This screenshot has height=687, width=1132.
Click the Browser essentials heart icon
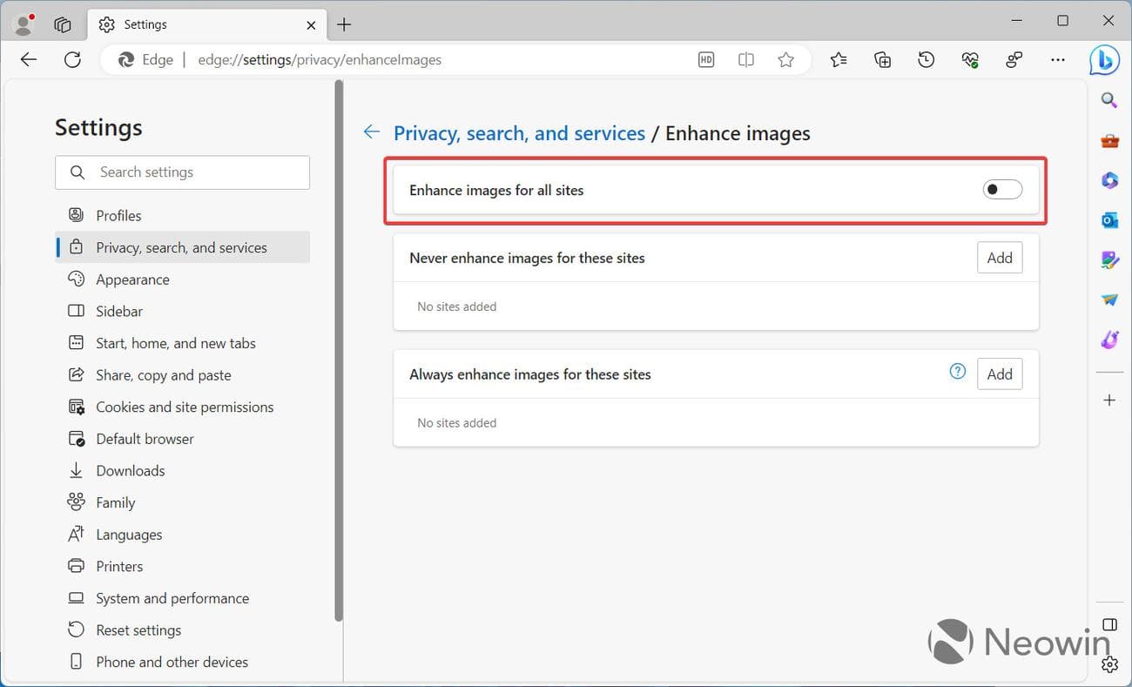970,60
